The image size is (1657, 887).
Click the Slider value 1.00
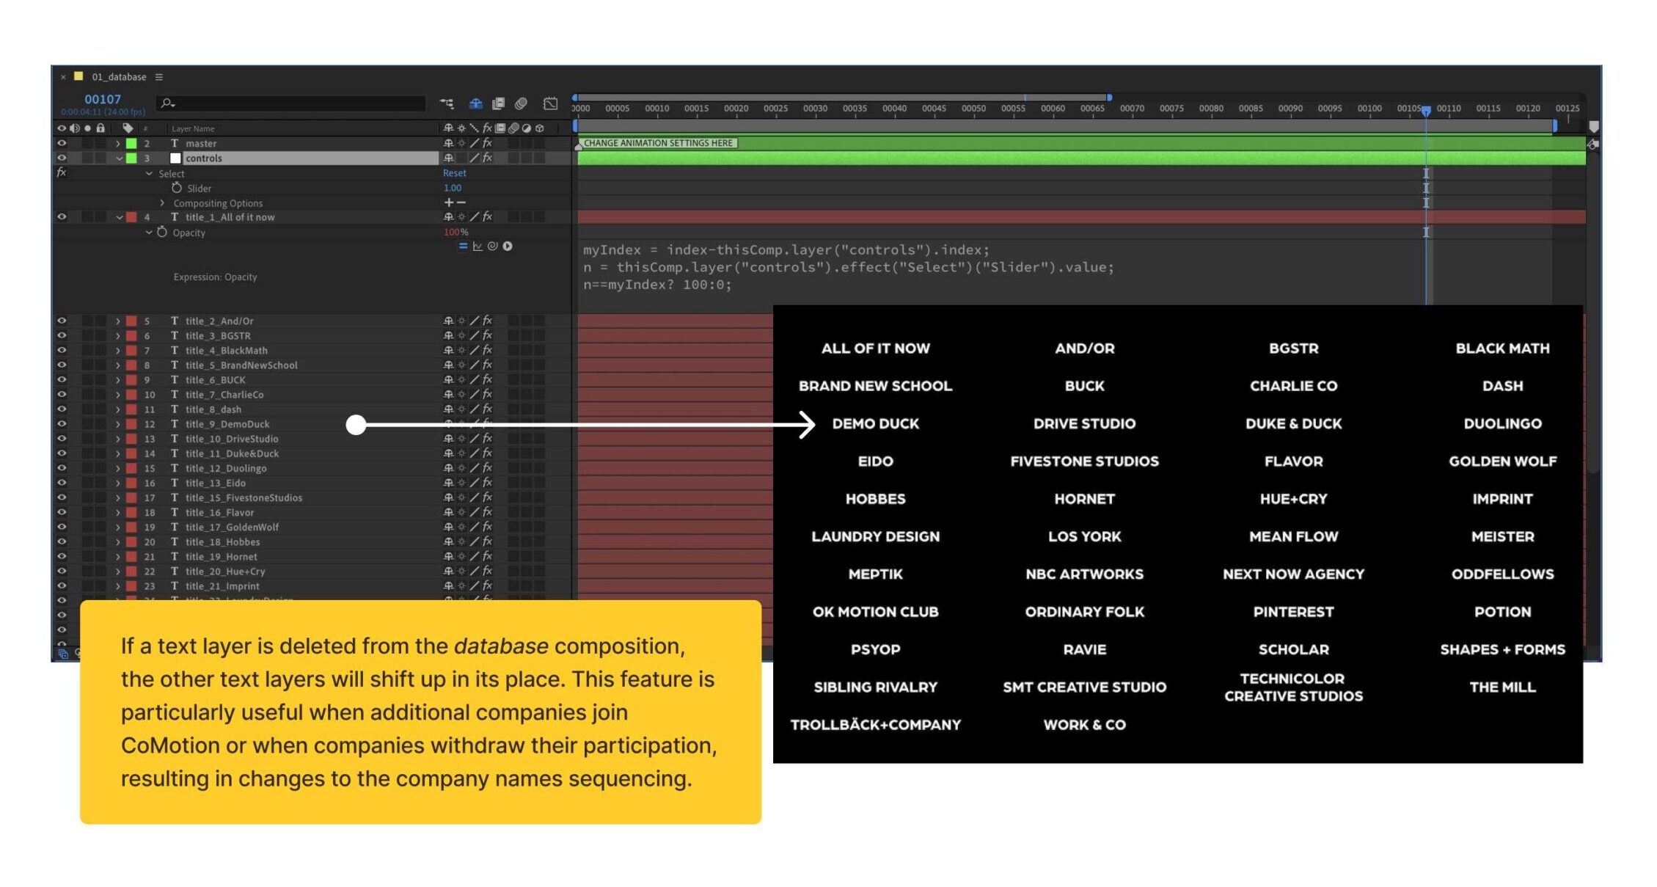pyautogui.click(x=453, y=188)
